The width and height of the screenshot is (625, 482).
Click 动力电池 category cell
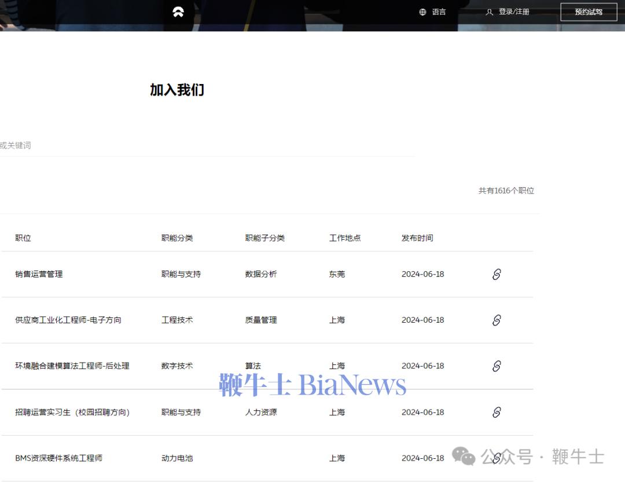point(177,458)
